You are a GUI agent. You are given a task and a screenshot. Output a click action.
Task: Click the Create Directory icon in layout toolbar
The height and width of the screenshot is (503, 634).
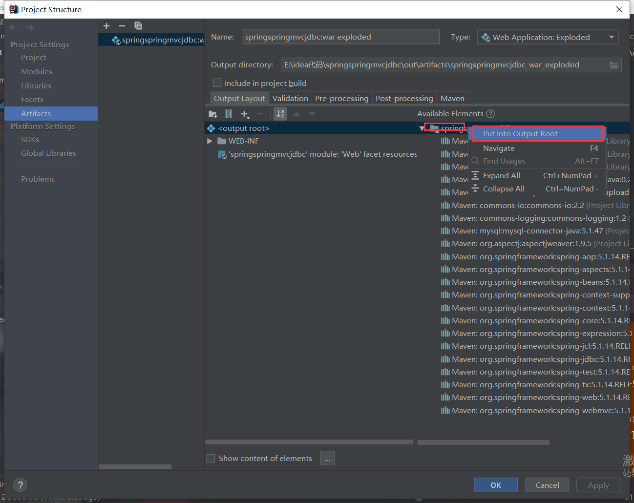click(213, 114)
